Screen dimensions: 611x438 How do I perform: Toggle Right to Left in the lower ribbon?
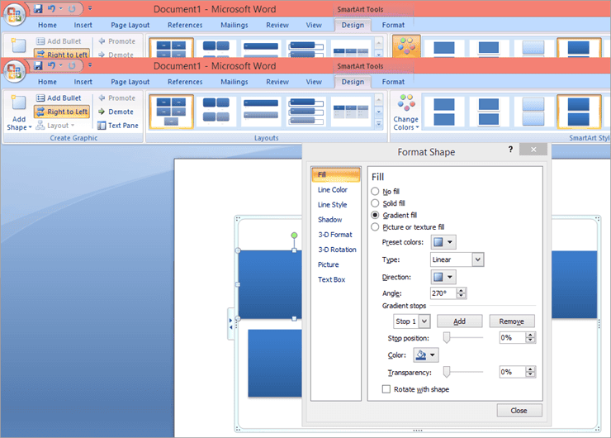point(62,112)
